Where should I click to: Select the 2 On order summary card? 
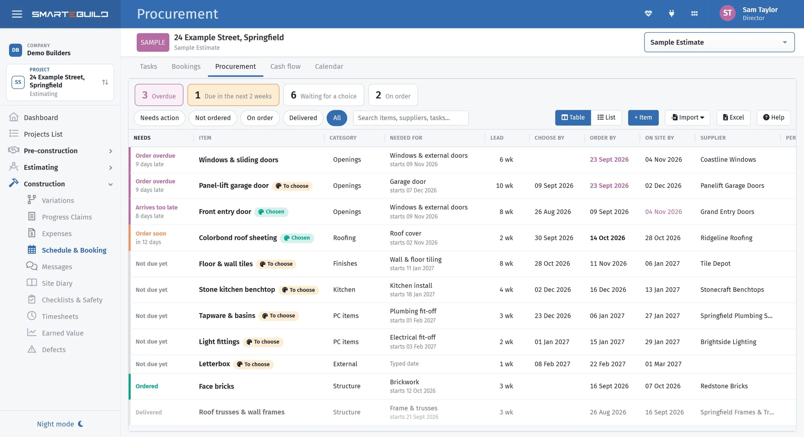[x=393, y=95]
